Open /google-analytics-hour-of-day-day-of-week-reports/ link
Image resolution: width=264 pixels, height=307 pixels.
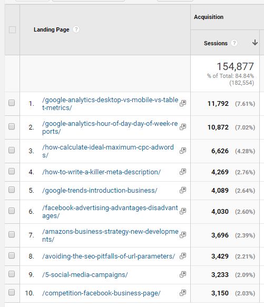click(x=110, y=127)
